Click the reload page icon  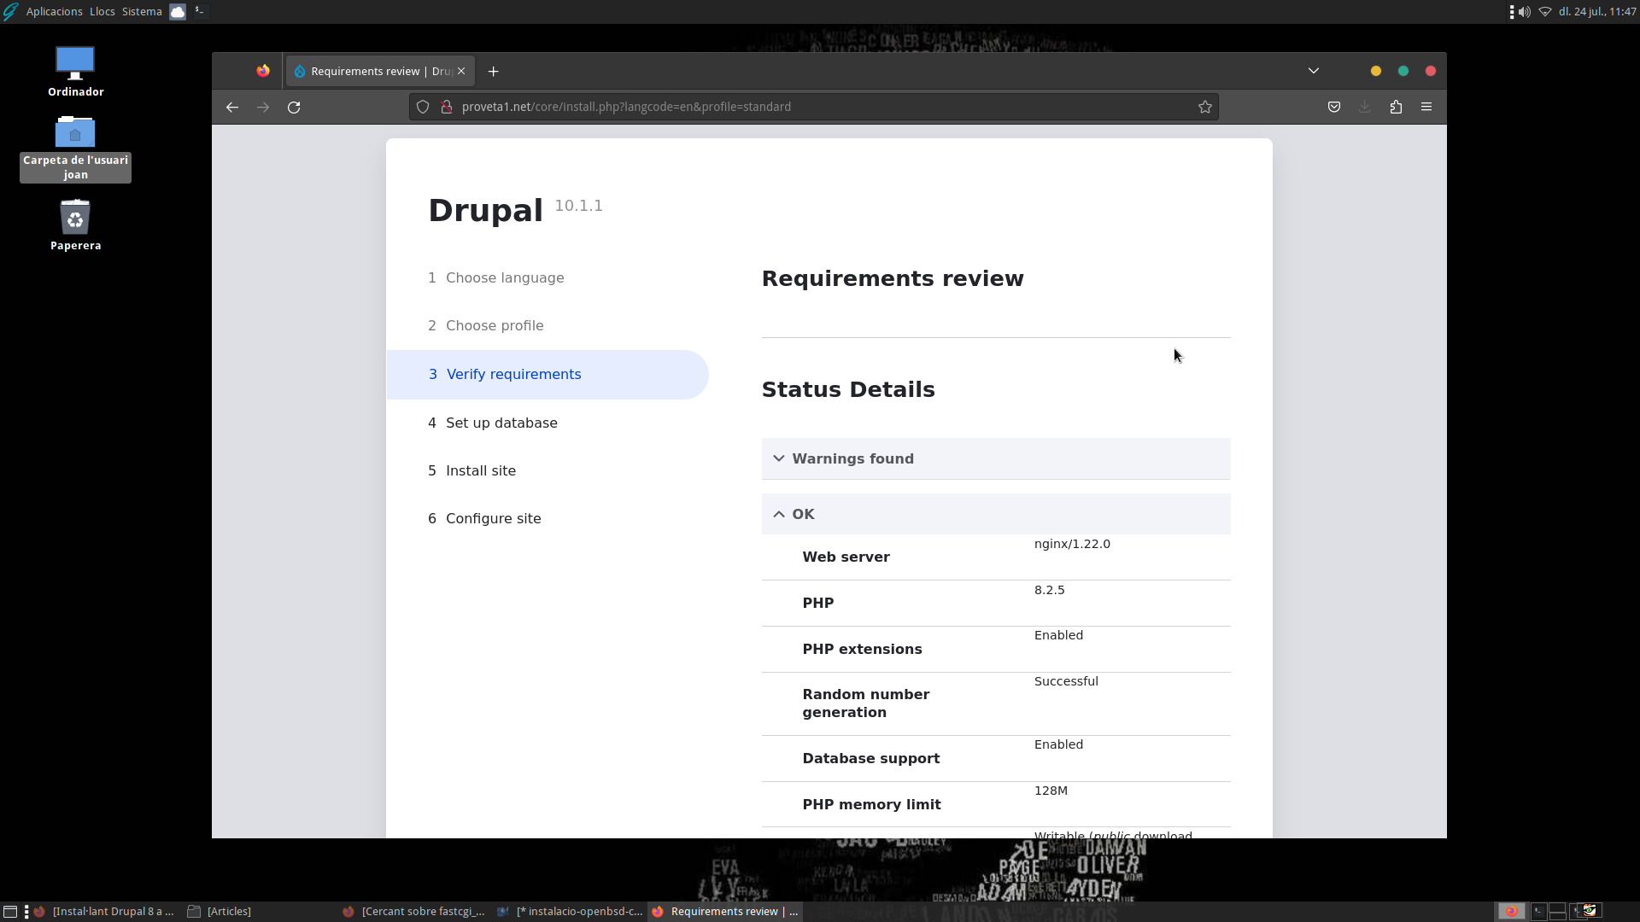pos(294,106)
